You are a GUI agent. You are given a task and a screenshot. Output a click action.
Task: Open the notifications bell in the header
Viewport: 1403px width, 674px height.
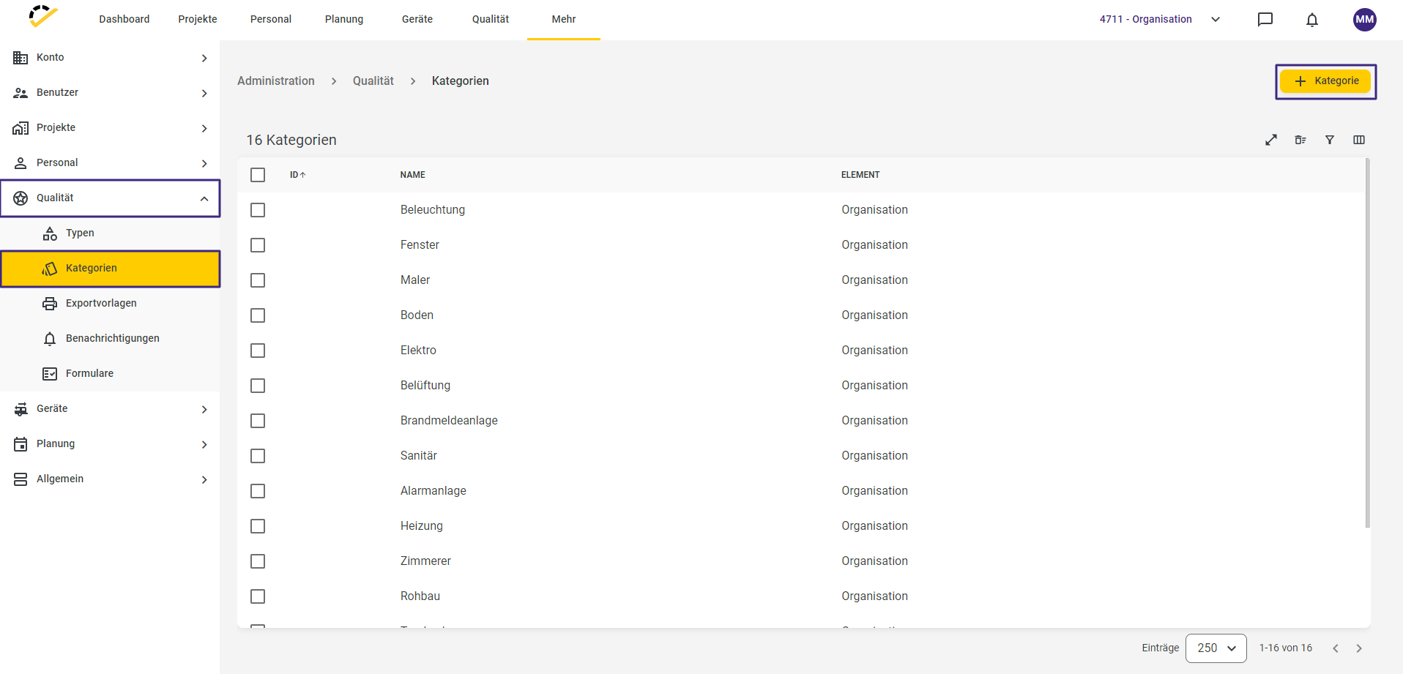(1312, 20)
